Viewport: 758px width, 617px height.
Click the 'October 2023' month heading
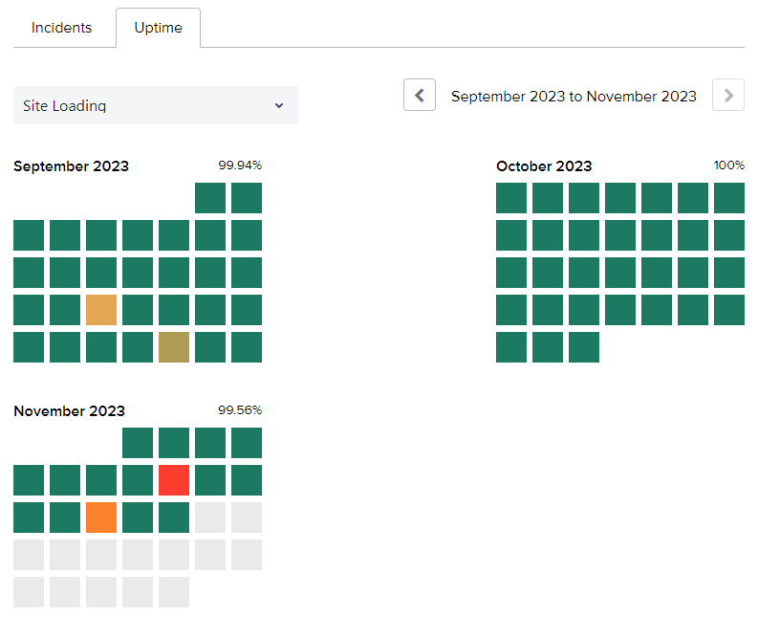(x=544, y=166)
